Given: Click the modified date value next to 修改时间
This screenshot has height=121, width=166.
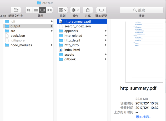Looking at the screenshot, I should pyautogui.click(x=147, y=108).
